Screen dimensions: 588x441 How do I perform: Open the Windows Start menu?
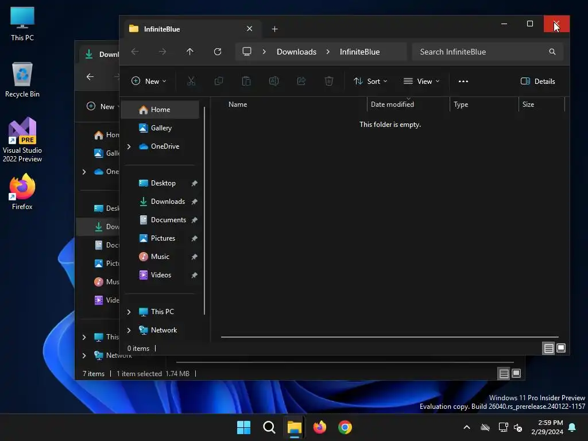pyautogui.click(x=243, y=427)
